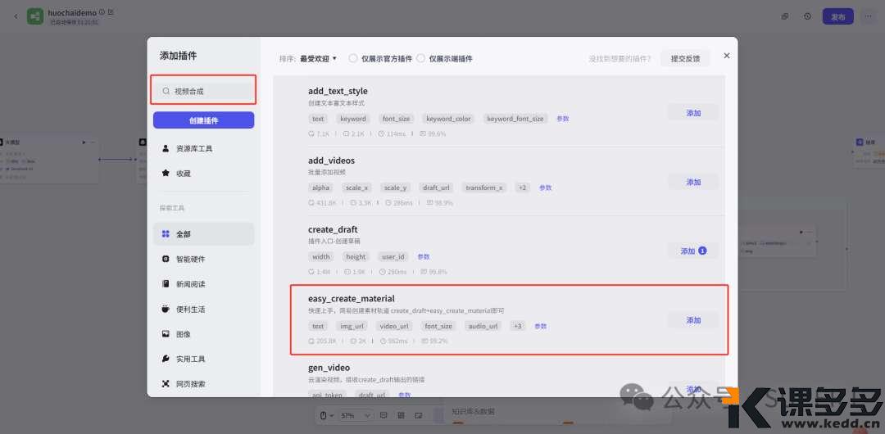Screen dimensions: 885x434
Task: Click the mouse mode icon on canvas toolbar
Action: coord(324,415)
